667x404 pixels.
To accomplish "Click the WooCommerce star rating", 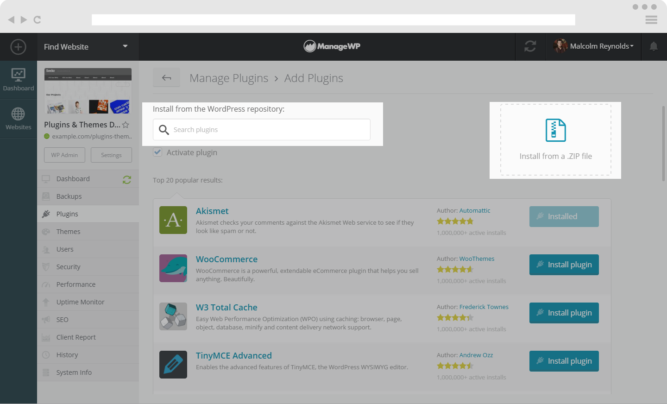I will tap(455, 270).
